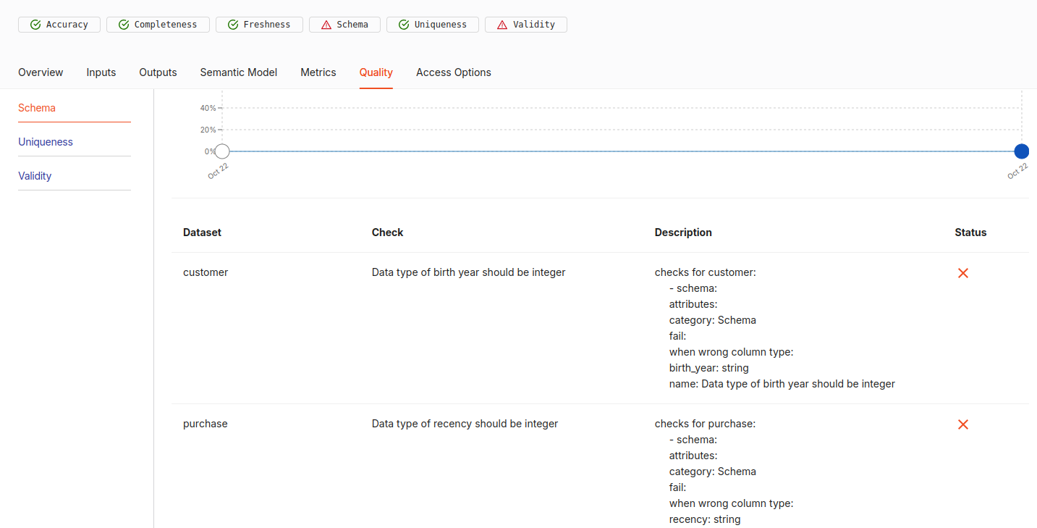
Task: Select the Freshness quality badge
Action: (x=259, y=25)
